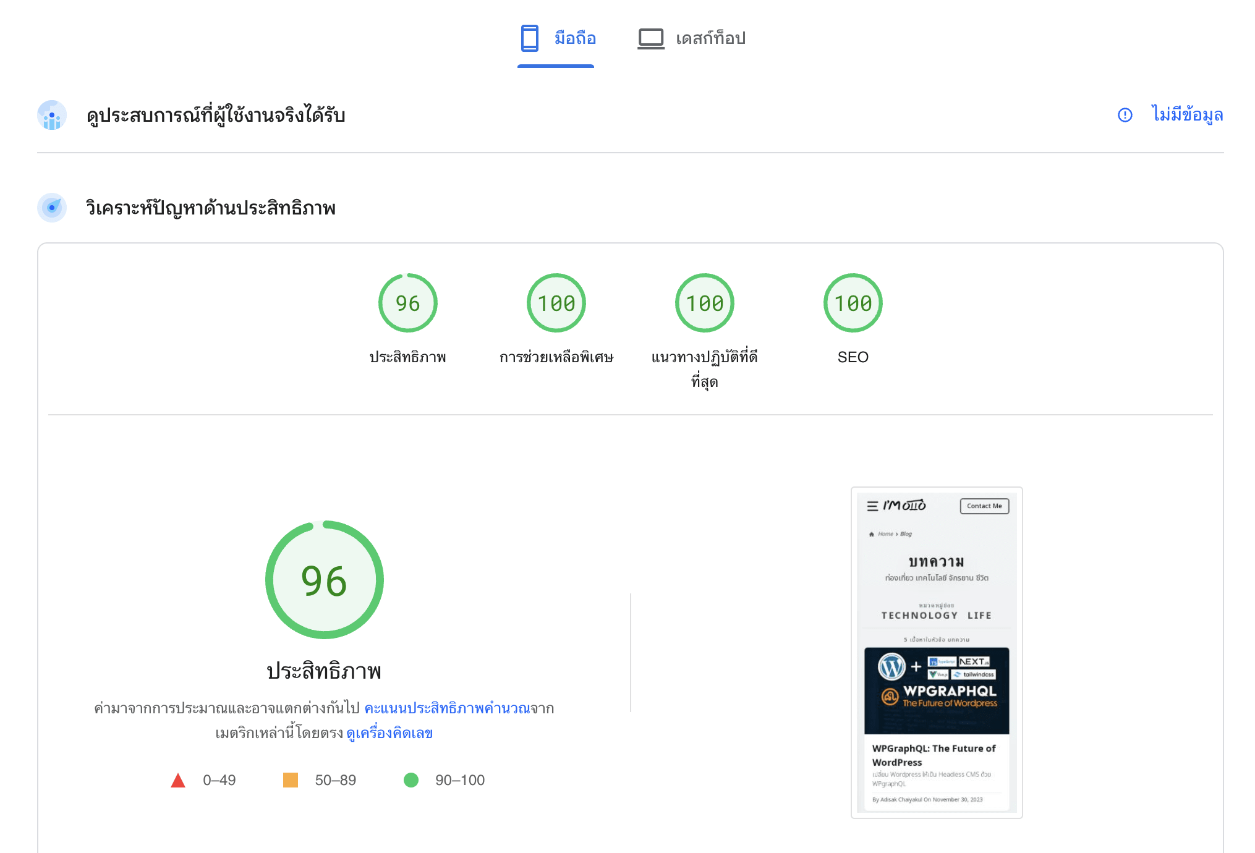
Task: Click the desktop laptop icon
Action: [x=650, y=38]
